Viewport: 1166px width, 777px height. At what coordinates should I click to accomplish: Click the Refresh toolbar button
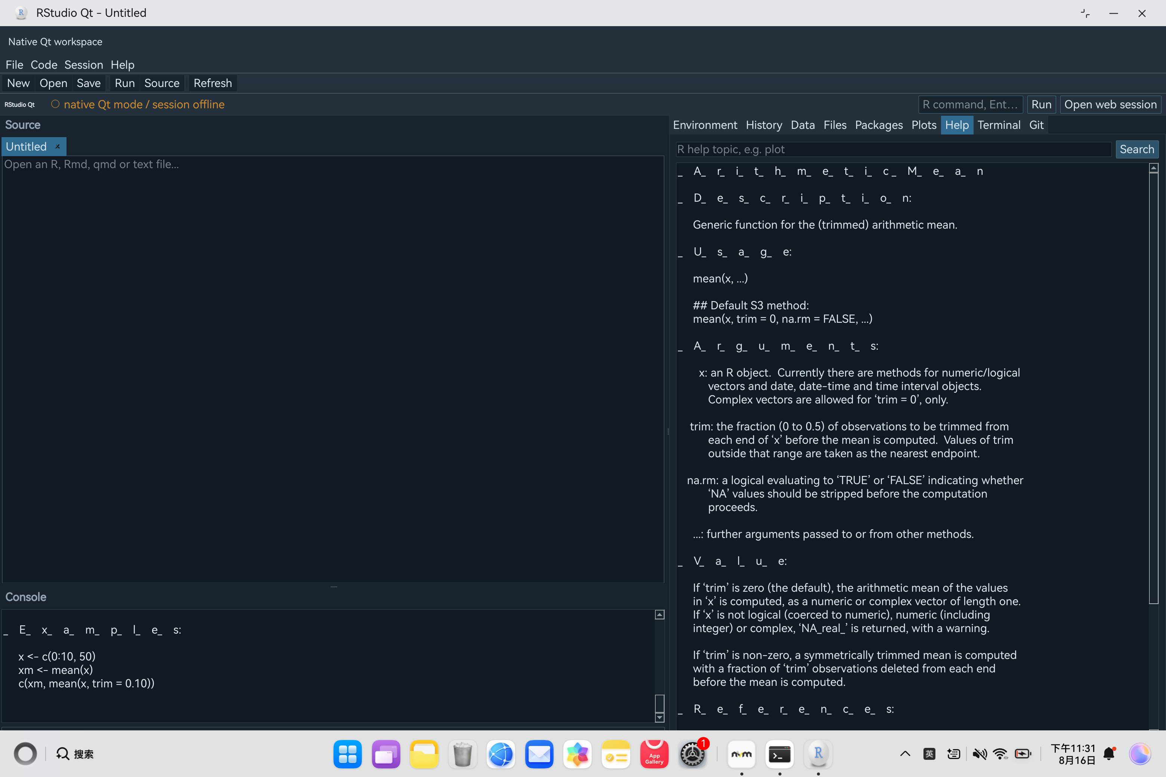pos(213,83)
